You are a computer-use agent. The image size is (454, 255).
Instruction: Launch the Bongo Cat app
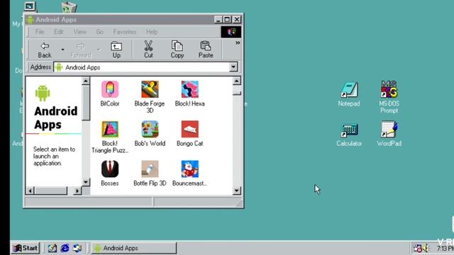[x=190, y=129]
